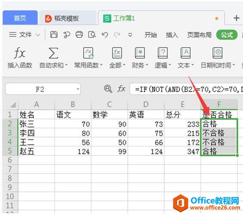Viewport: 243px width, 215px height.
Task: Click the unsaved-changes dot on 工作簿1 tab
Action: (x=217, y=18)
